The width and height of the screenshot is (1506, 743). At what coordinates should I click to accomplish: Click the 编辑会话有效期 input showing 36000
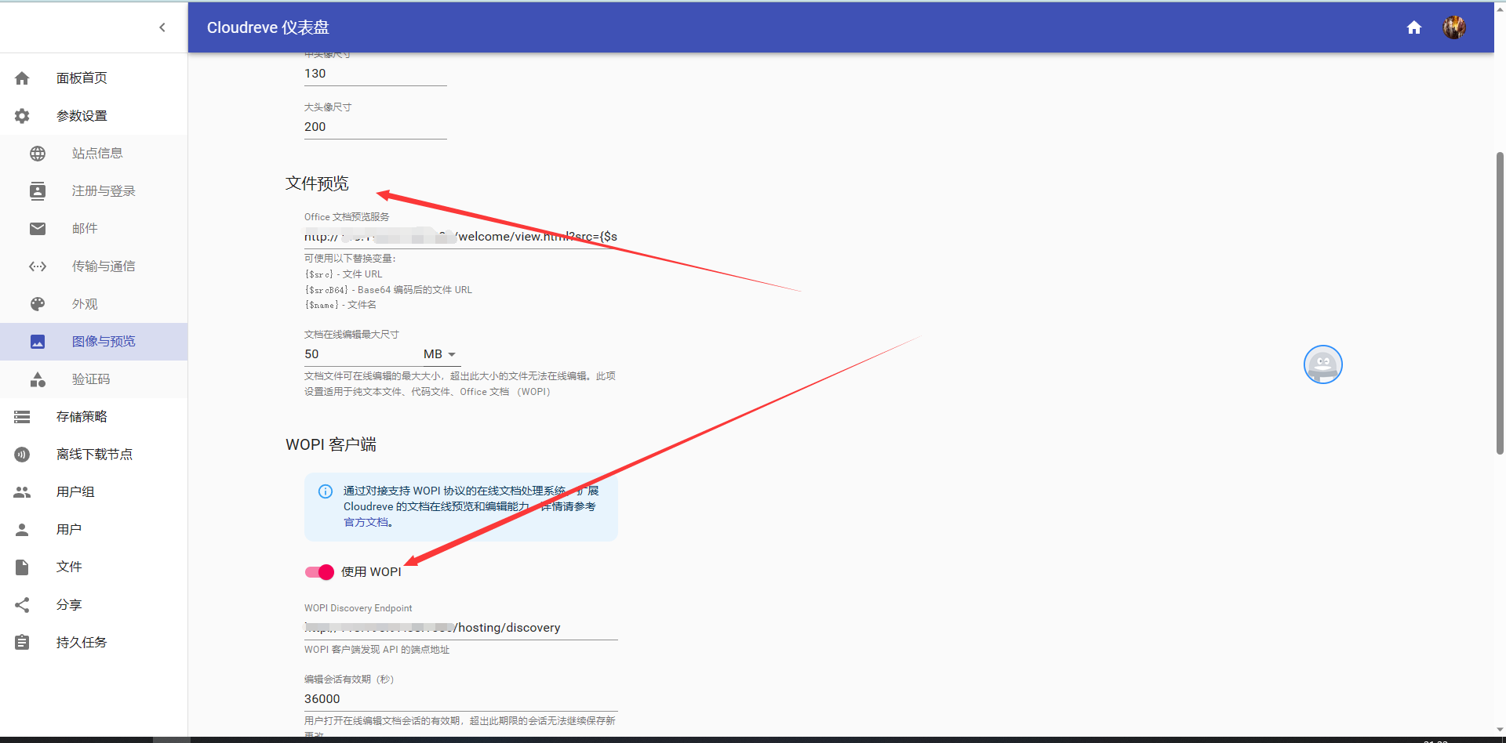[x=460, y=699]
